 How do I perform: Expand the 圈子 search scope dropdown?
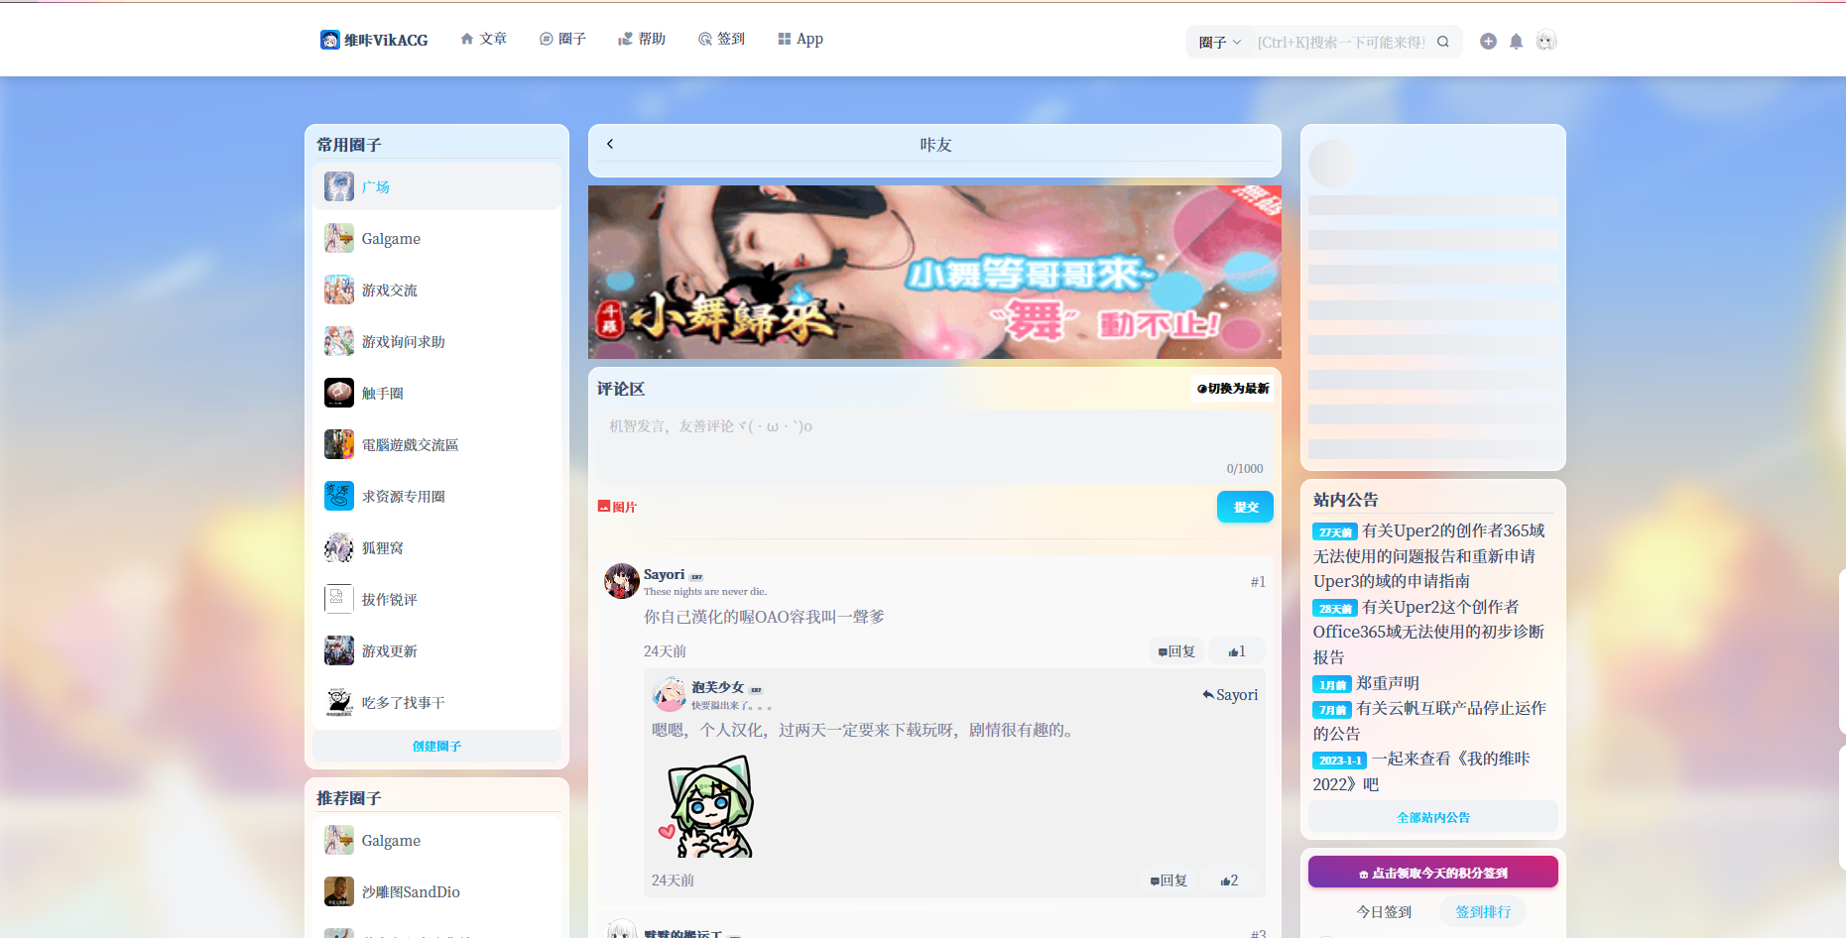[x=1219, y=43]
